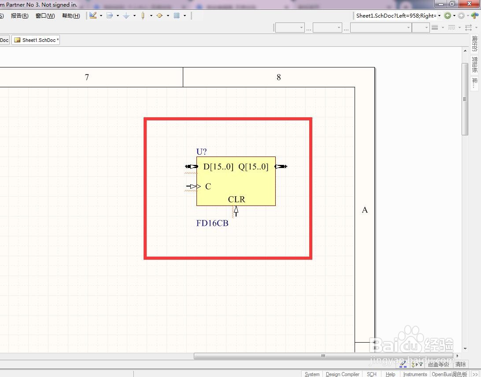Viewport: 481px width, 377px height.
Task: Click the >> more panels button
Action: point(475,374)
